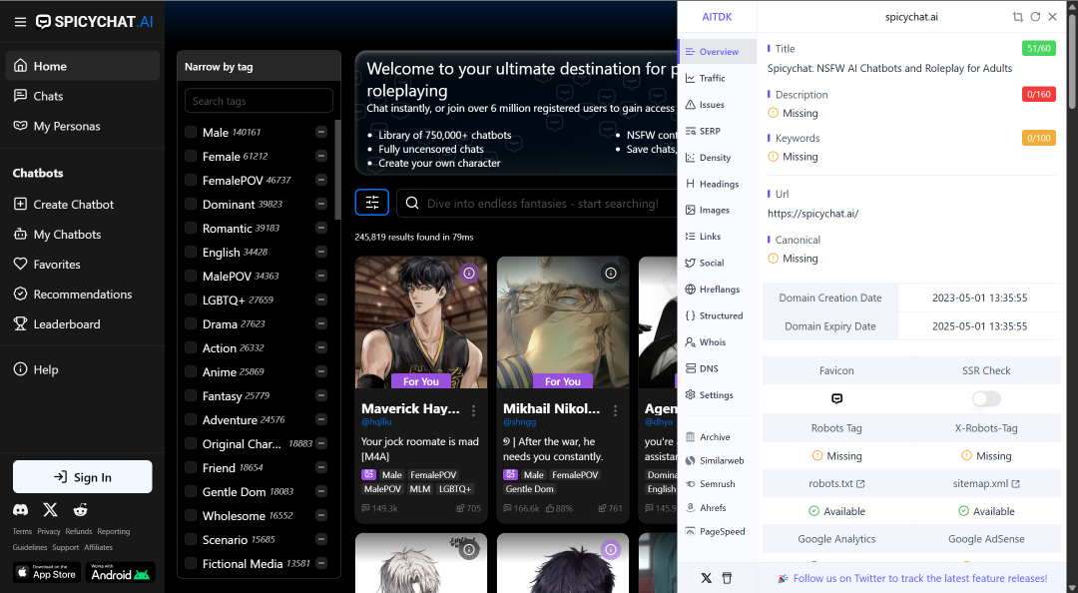
Task: Click the Sign In button
Action: [83, 477]
